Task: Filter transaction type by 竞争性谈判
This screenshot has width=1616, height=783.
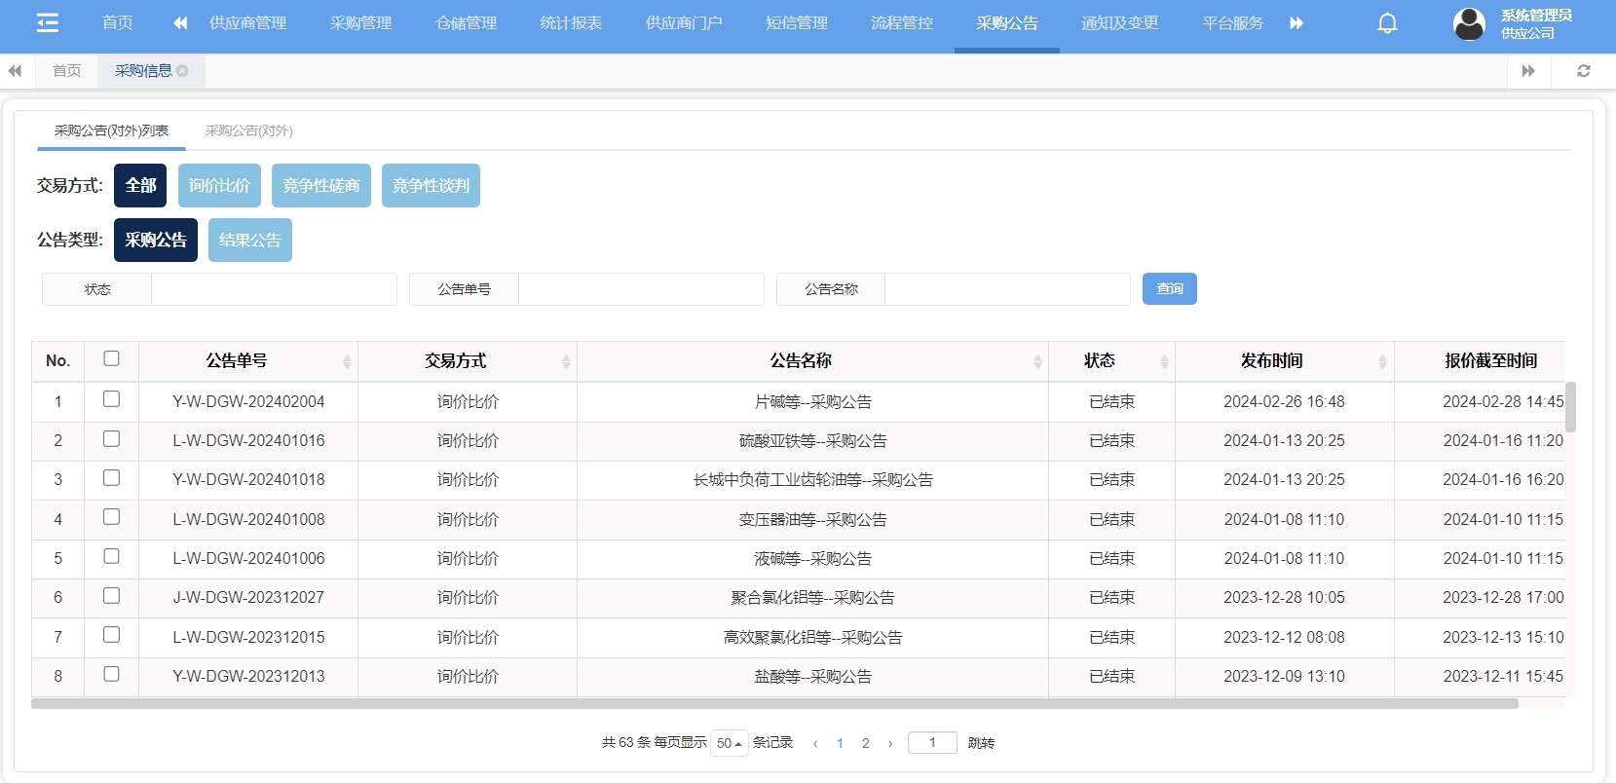Action: (x=431, y=185)
